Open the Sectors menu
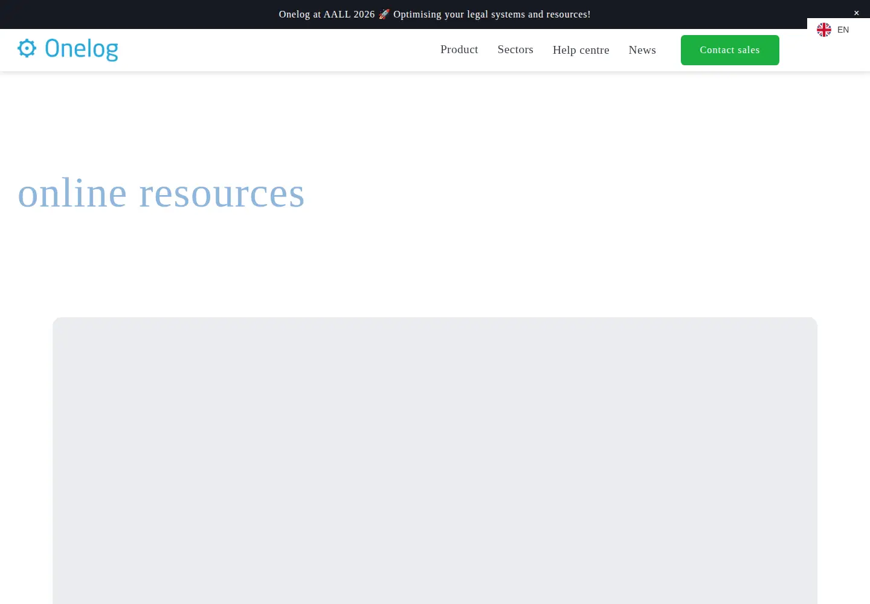This screenshot has height=604, width=870. coord(515,50)
